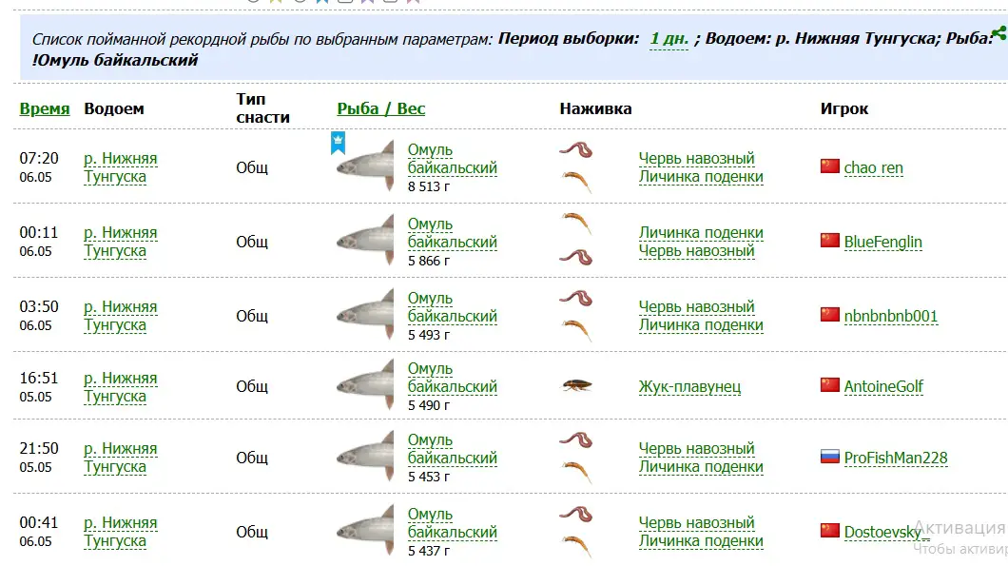Open р. Нижняя Тунгуска link in the 03:50 row

pos(120,316)
